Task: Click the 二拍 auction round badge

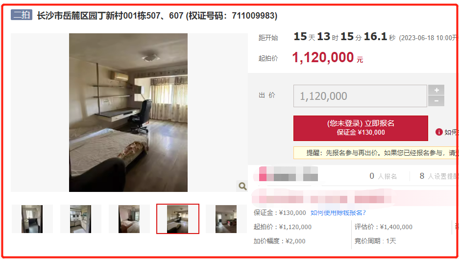Action: (22, 15)
